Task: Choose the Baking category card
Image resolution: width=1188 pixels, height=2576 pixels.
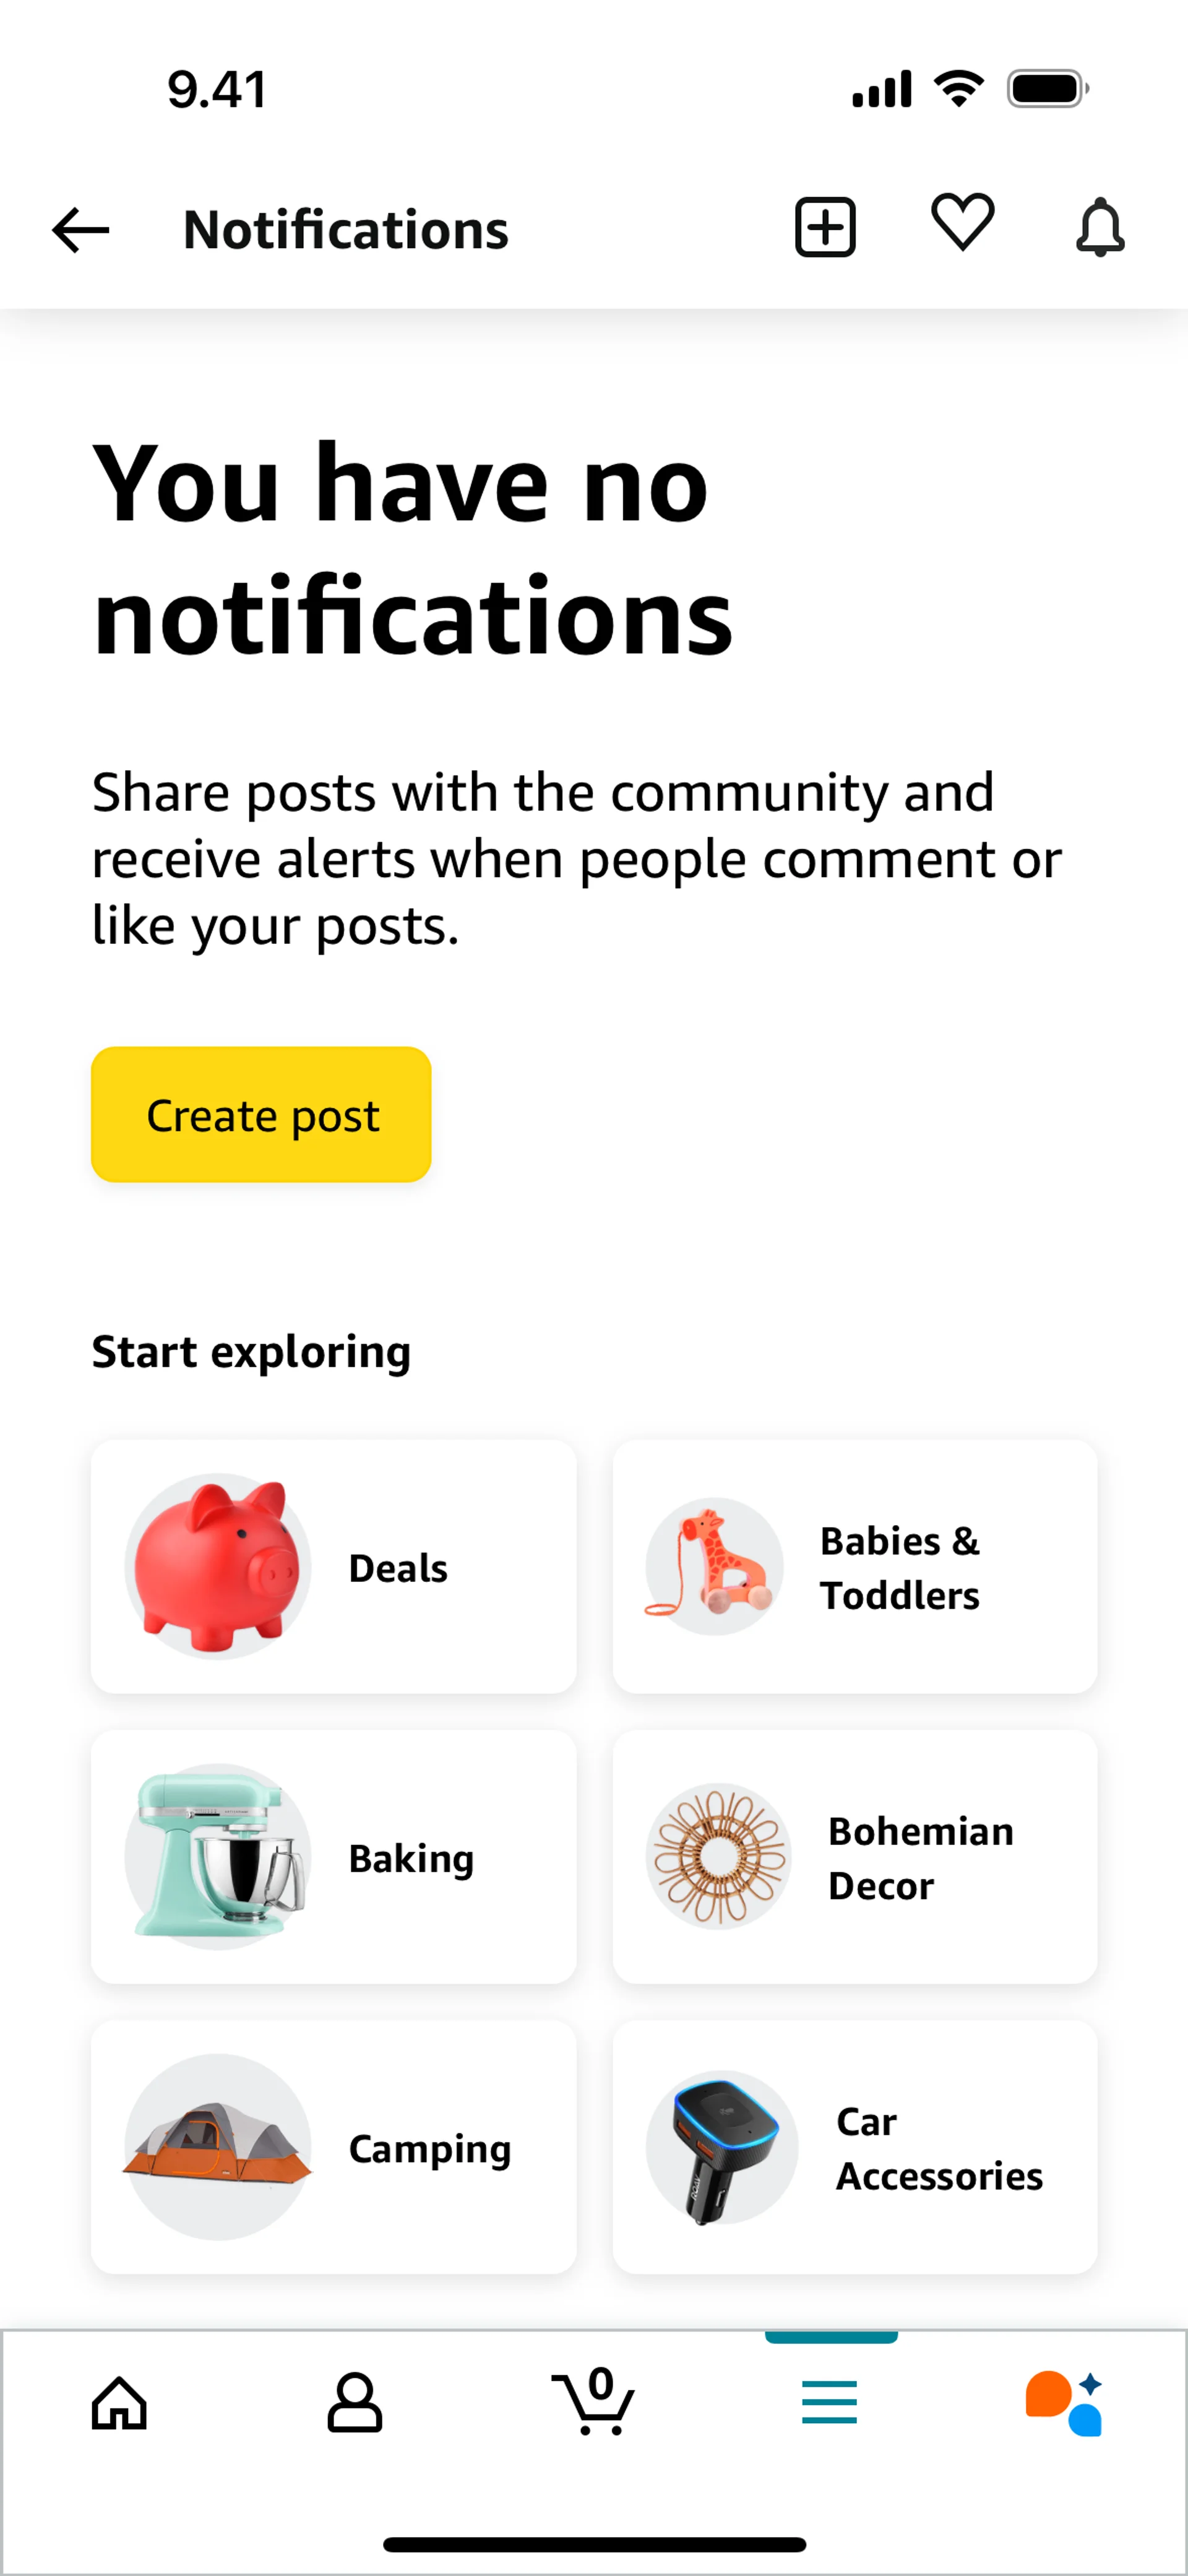Action: tap(334, 1857)
